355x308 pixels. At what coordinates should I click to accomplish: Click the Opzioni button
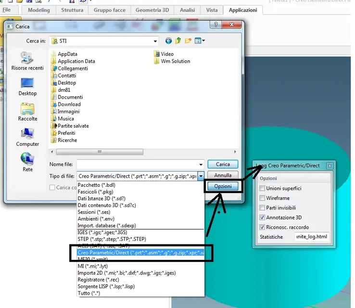(x=223, y=186)
